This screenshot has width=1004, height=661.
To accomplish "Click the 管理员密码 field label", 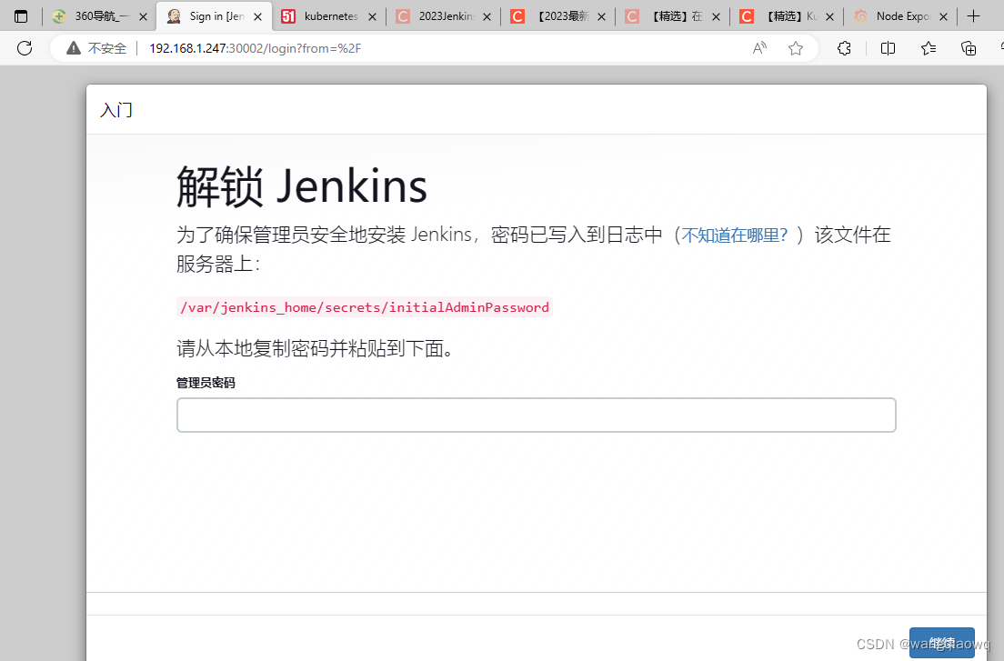I will click(206, 383).
